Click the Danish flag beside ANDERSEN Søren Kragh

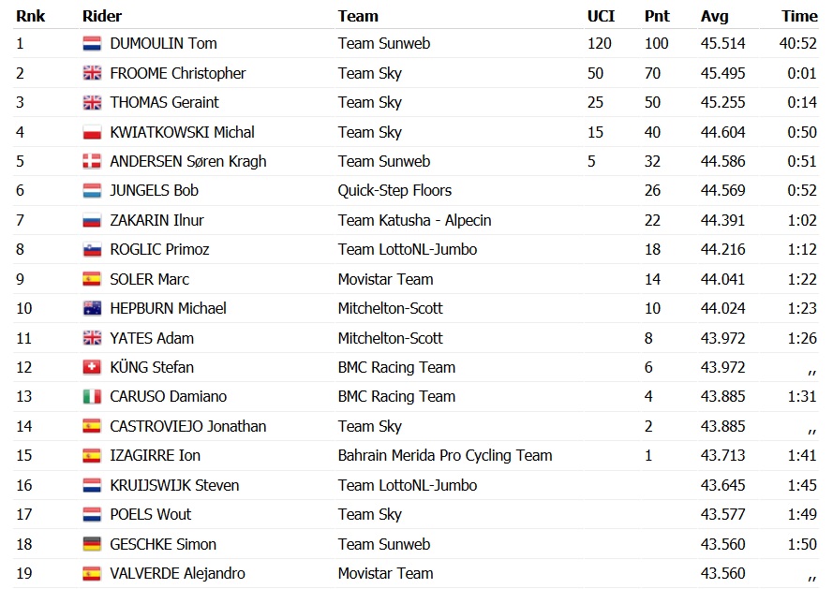92,161
